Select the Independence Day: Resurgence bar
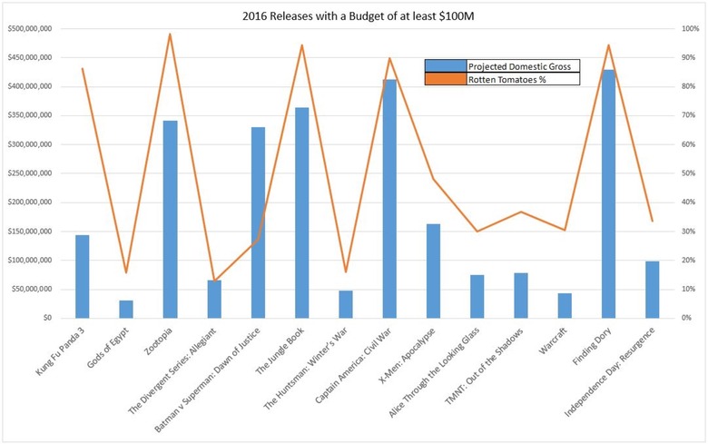 [x=652, y=290]
